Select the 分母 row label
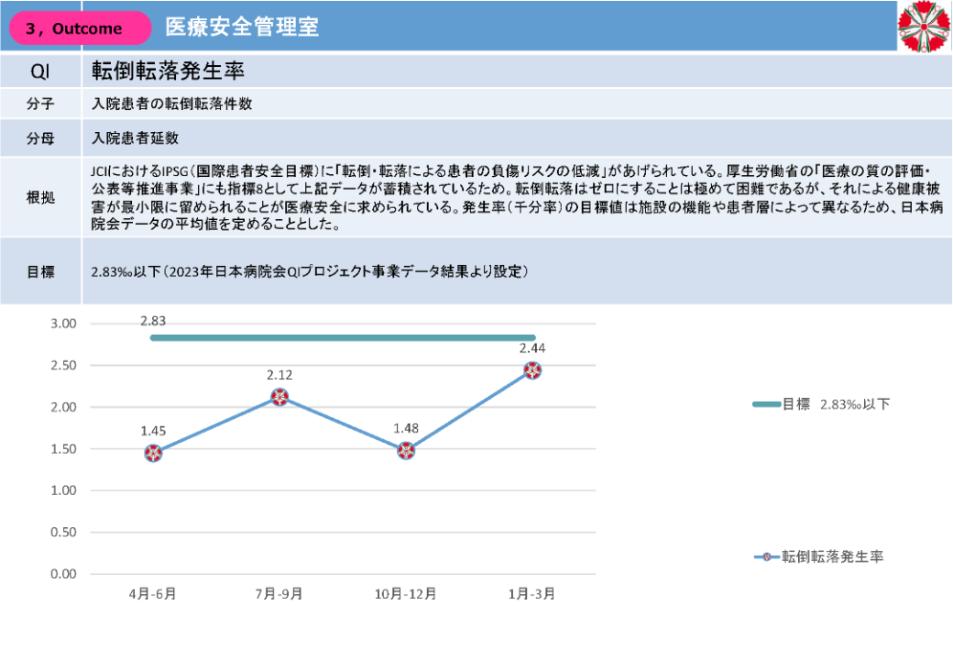The image size is (953, 660). [40, 138]
